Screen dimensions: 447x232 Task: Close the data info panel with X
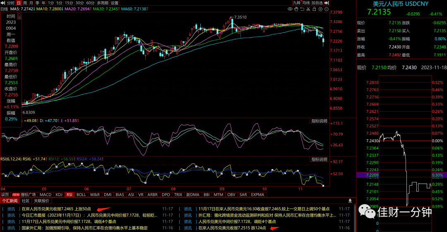[19, 14]
